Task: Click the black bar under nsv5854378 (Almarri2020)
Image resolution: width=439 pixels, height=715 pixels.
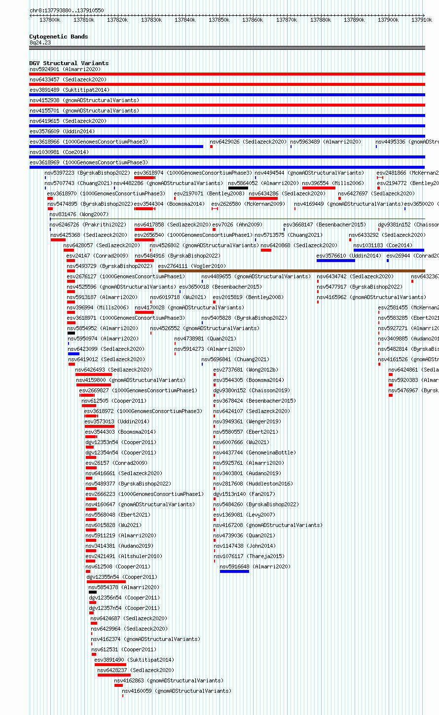Action: coord(93,592)
